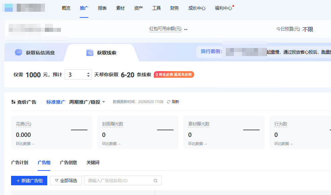Open the 报表 reports menu
The image size is (331, 195).
pyautogui.click(x=102, y=8)
